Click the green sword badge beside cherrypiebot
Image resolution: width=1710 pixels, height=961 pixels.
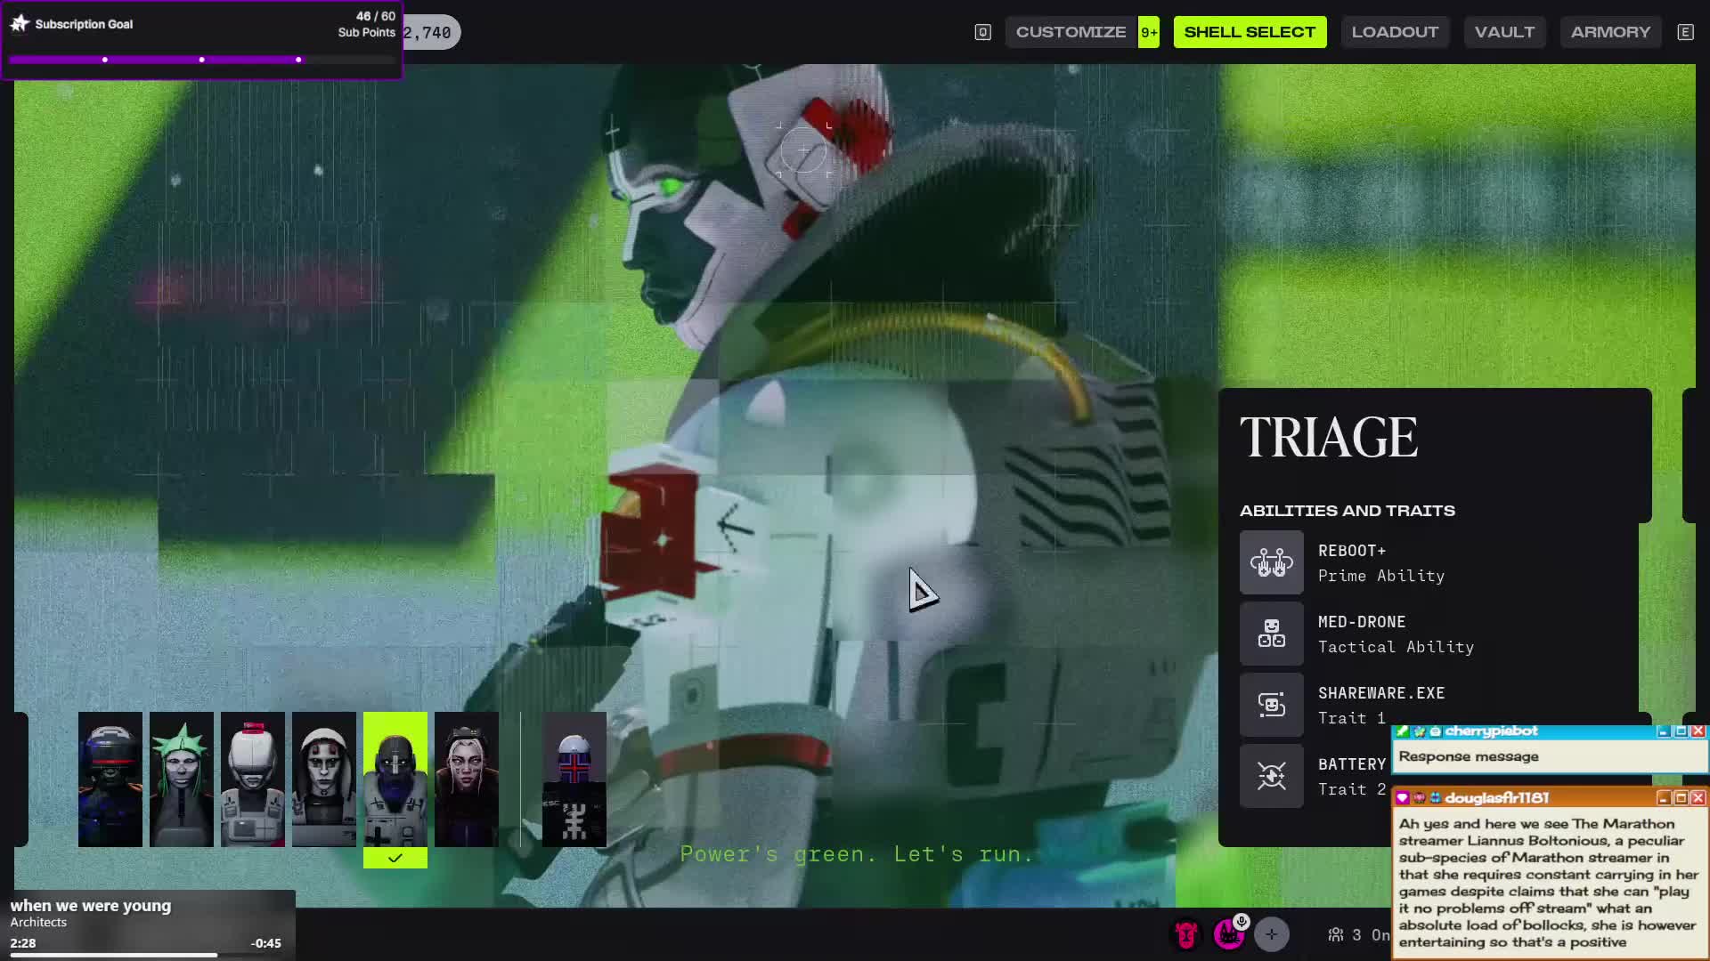(x=1403, y=731)
